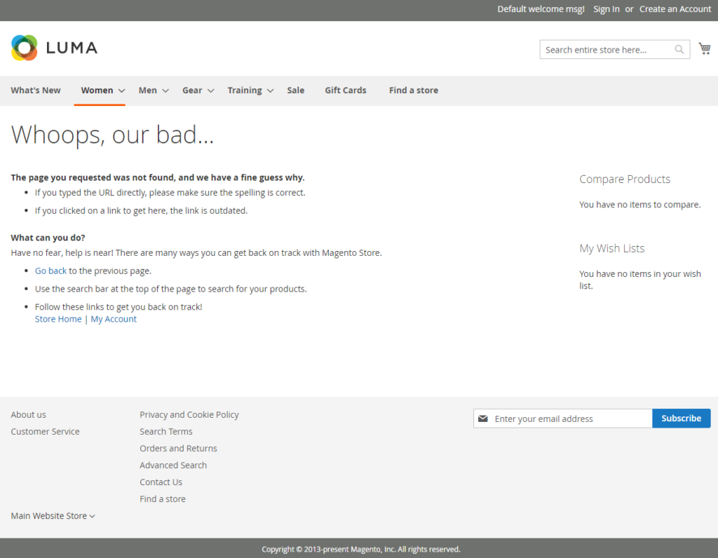This screenshot has height=558, width=718.
Task: Expand the Gear menu chevron
Action: tap(210, 90)
